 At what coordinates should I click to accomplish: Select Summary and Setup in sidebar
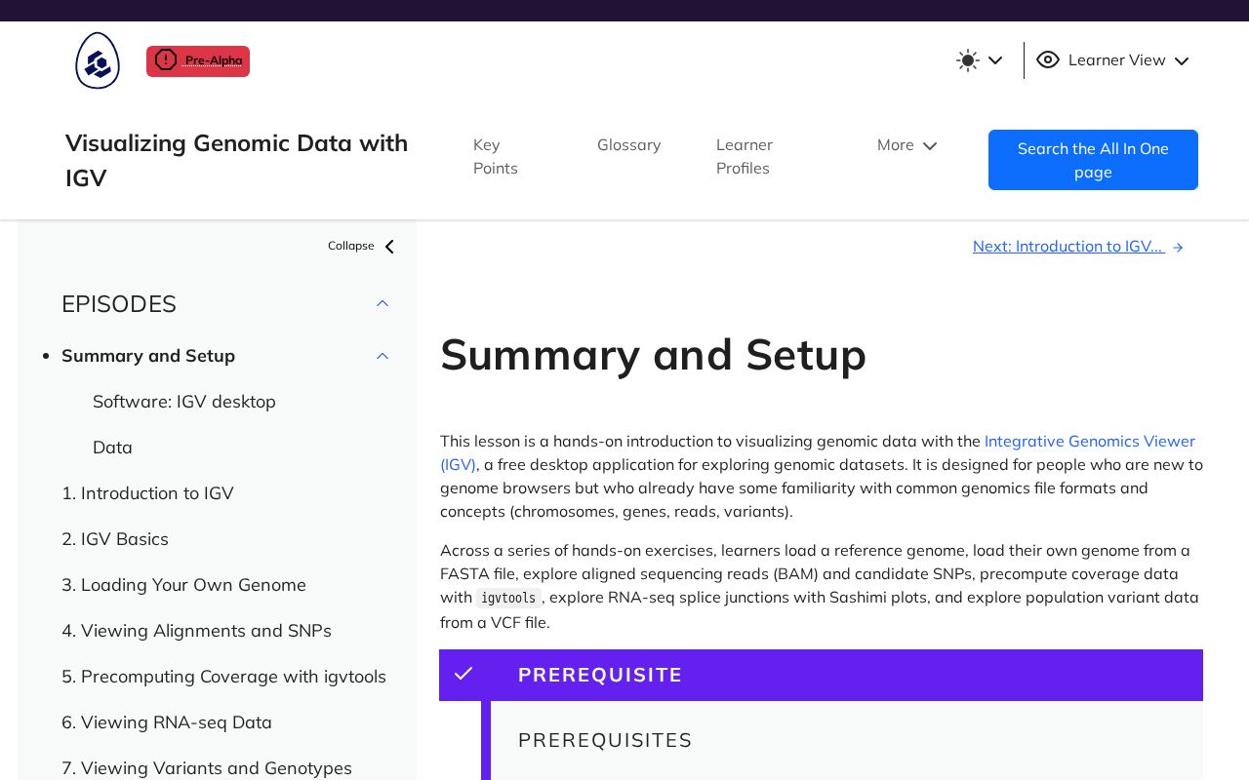click(x=148, y=356)
